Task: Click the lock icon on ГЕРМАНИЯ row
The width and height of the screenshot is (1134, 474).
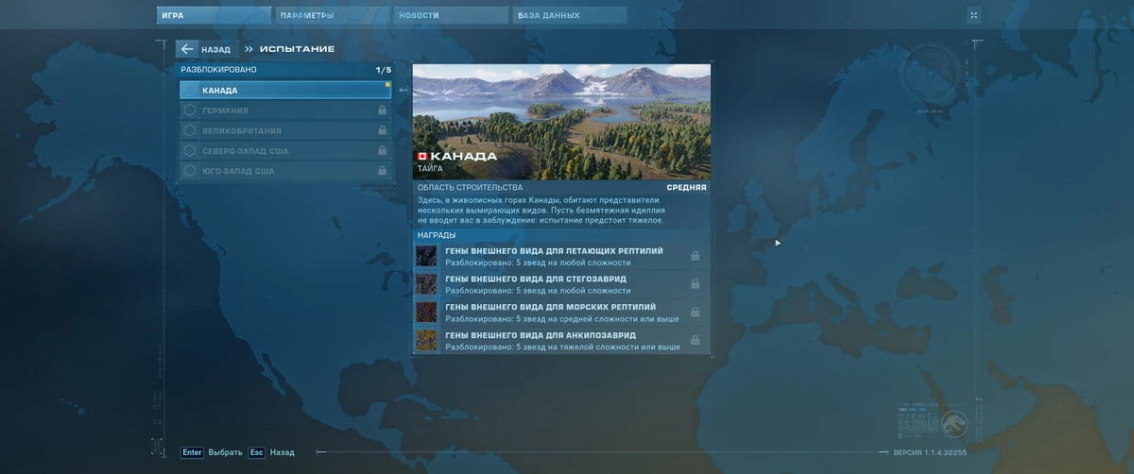Action: pos(382,110)
